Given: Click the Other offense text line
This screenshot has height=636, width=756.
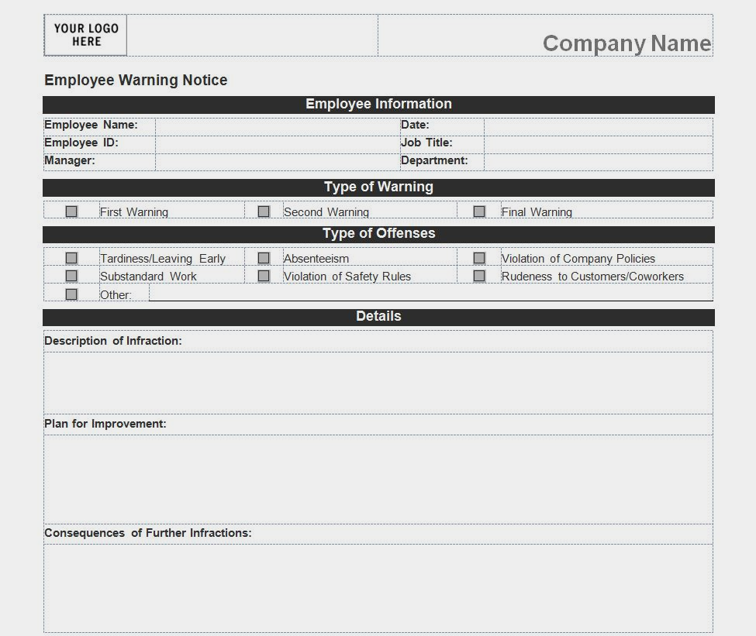Looking at the screenshot, I should (430, 294).
